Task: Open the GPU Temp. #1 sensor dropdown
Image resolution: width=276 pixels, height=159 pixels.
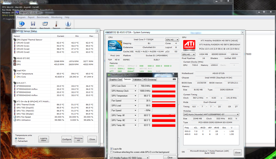Action: pyautogui.click(x=135, y=116)
